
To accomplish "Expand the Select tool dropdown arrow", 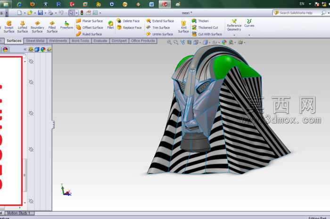I will point(76,13).
